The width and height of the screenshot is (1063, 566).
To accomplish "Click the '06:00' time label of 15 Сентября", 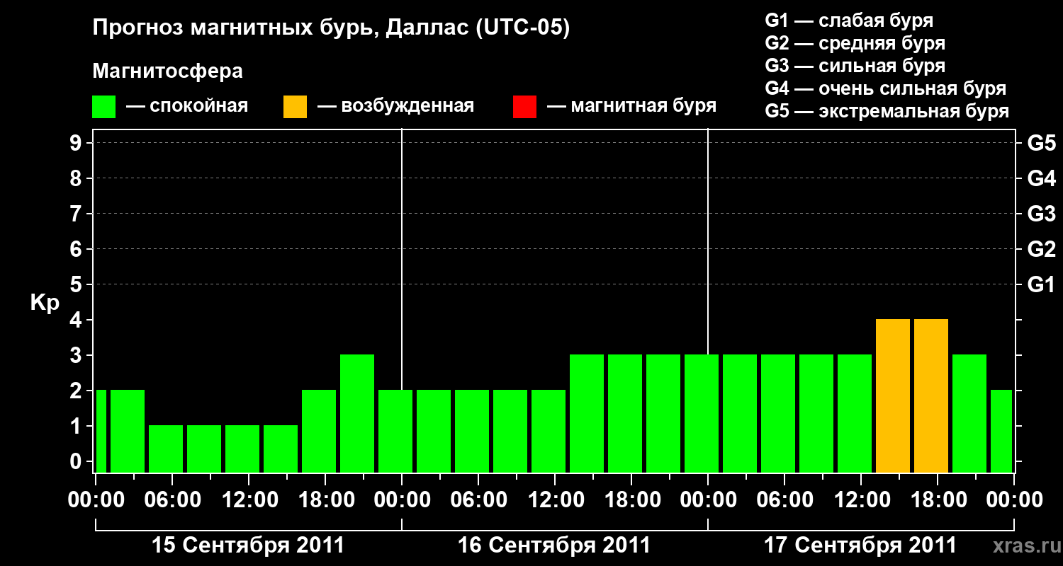I will (x=172, y=500).
